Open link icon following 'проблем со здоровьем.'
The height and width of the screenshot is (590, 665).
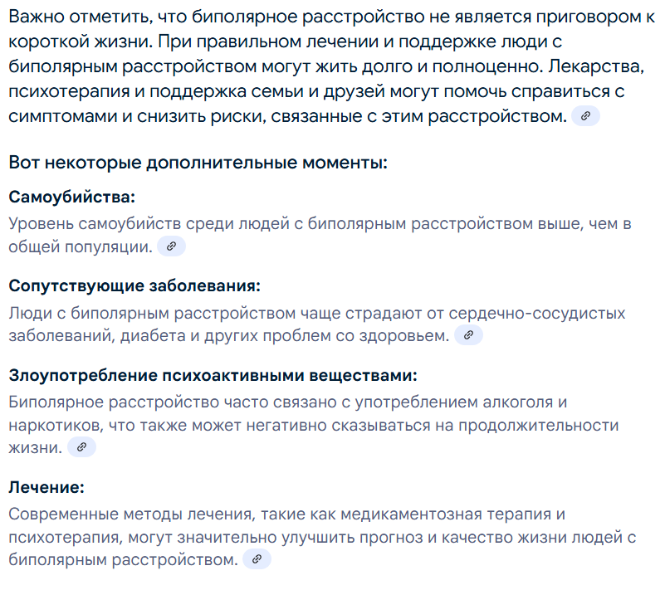click(x=468, y=335)
